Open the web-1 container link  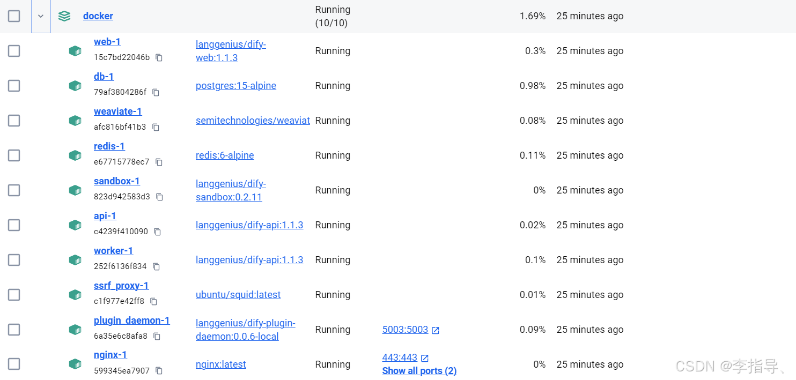[x=107, y=42]
